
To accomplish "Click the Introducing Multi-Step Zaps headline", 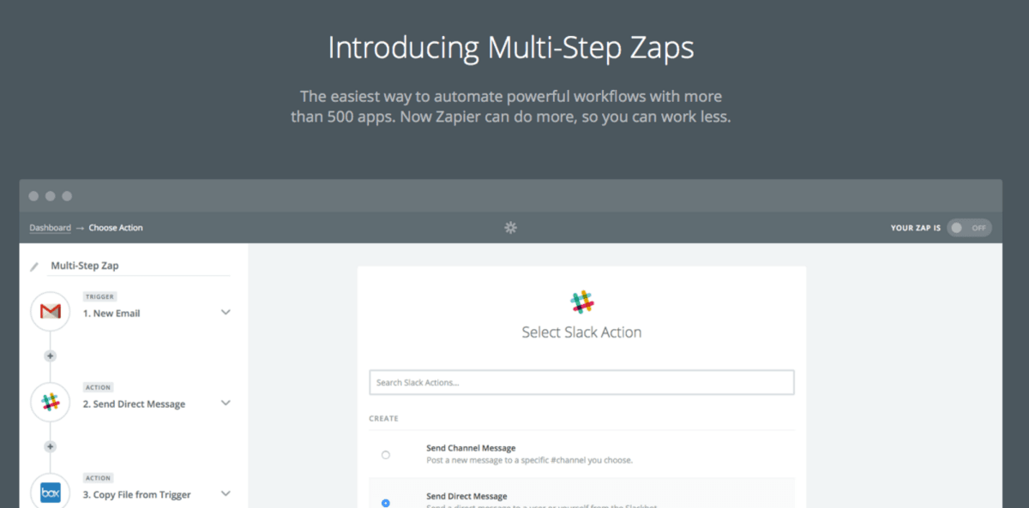I will 511,47.
